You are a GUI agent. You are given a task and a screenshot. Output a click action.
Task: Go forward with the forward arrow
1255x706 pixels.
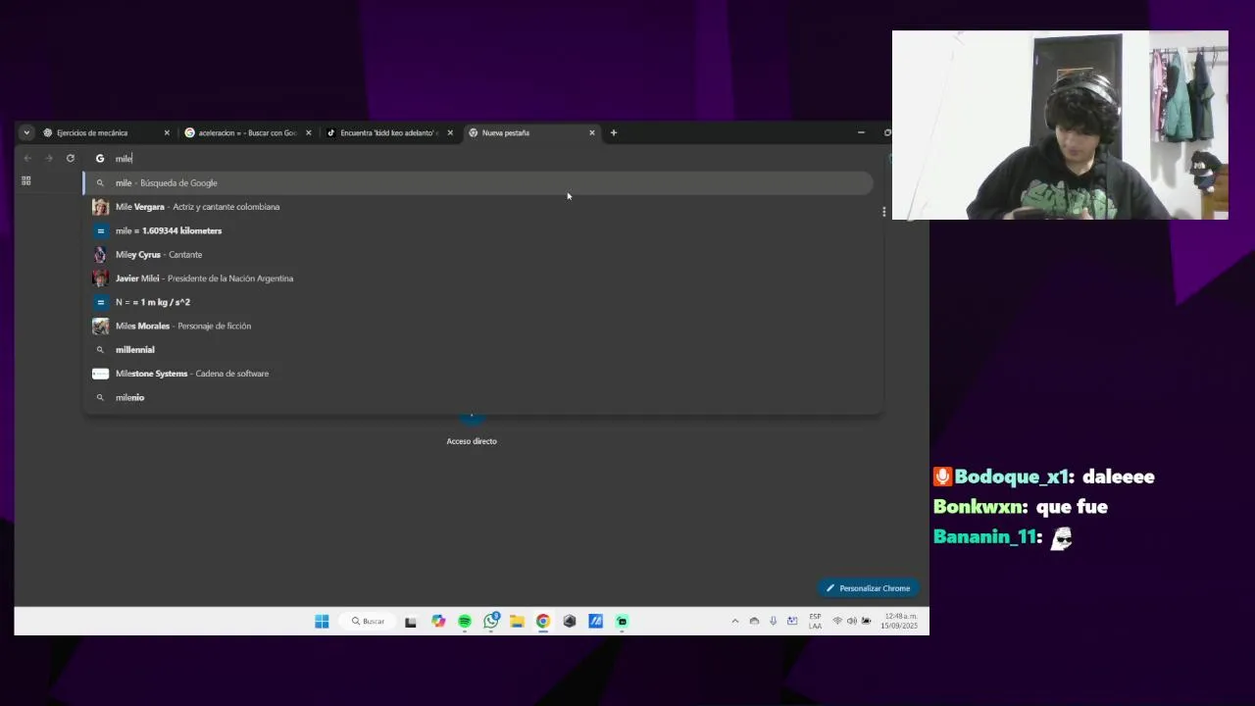tap(49, 158)
